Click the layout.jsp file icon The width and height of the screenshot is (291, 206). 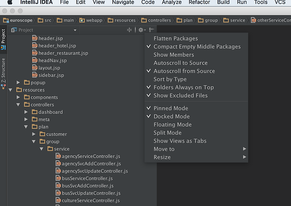tap(35, 68)
